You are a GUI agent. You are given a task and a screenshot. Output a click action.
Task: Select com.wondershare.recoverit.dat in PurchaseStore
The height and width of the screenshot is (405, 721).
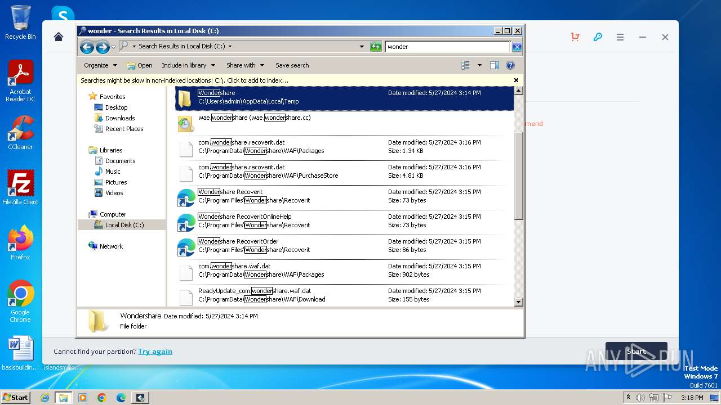point(345,173)
